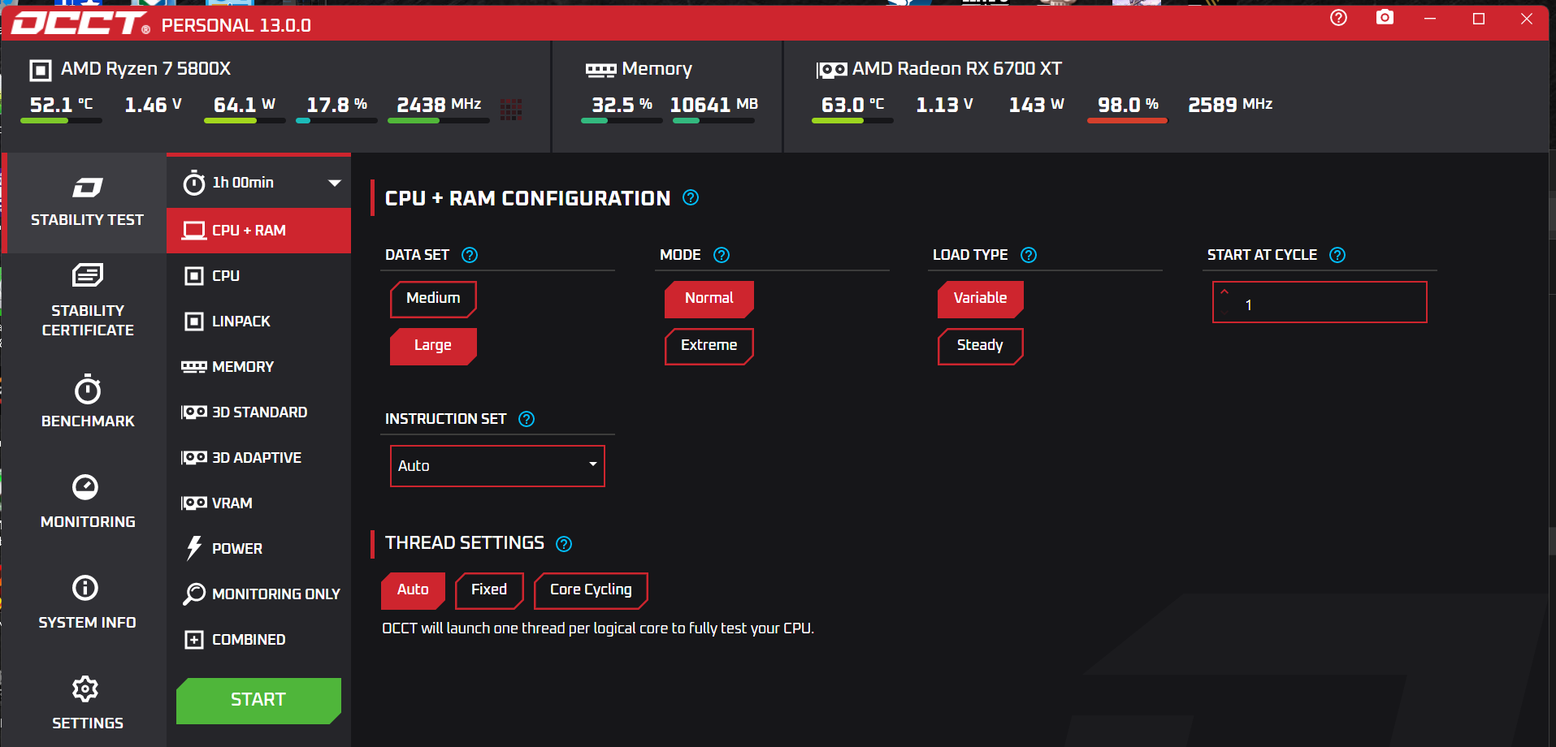Screen dimensions: 1556x747
Task: Set data set to Medium
Action: tap(433, 299)
